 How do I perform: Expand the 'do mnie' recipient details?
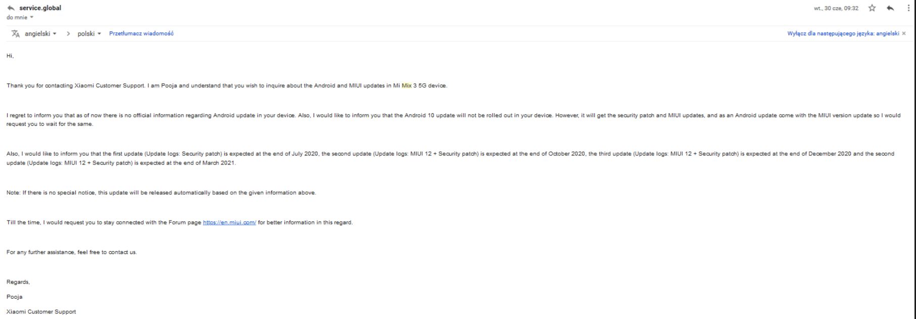[x=20, y=17]
